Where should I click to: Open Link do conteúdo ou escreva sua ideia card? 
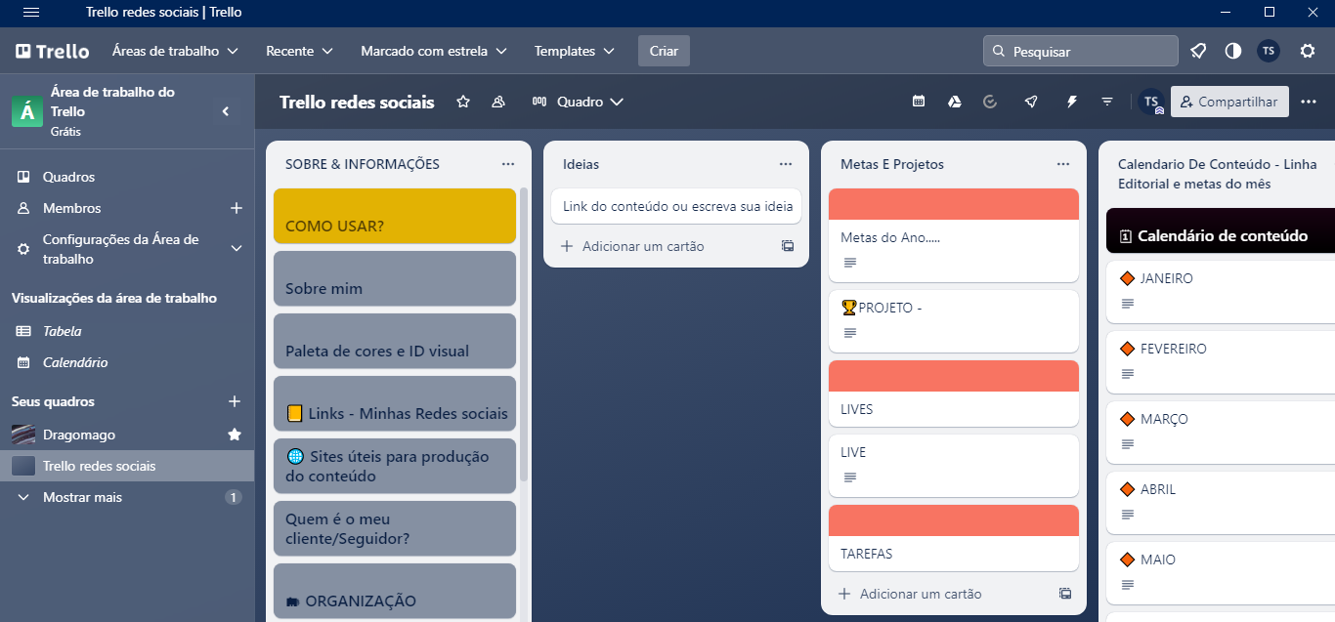676,206
